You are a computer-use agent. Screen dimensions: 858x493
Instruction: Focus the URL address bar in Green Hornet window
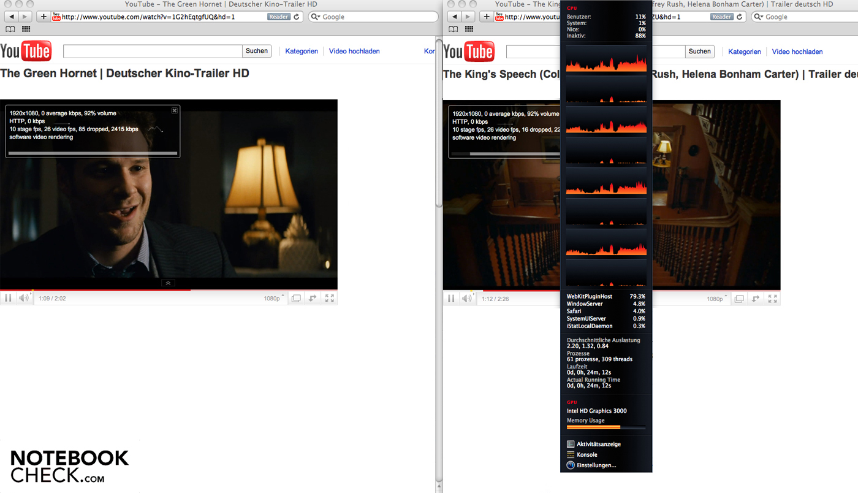[178, 17]
